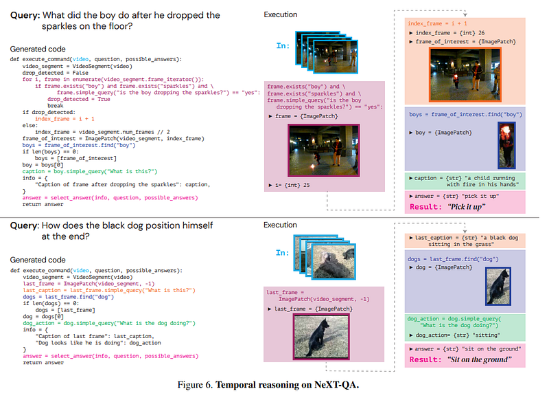Click the 'for i, frame in enumerate' code line
549x400 pixels.
tap(113, 80)
